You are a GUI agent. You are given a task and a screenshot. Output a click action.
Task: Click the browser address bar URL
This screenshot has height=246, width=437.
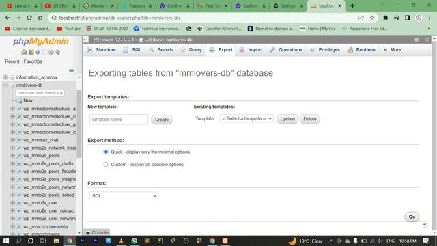[x=119, y=18]
